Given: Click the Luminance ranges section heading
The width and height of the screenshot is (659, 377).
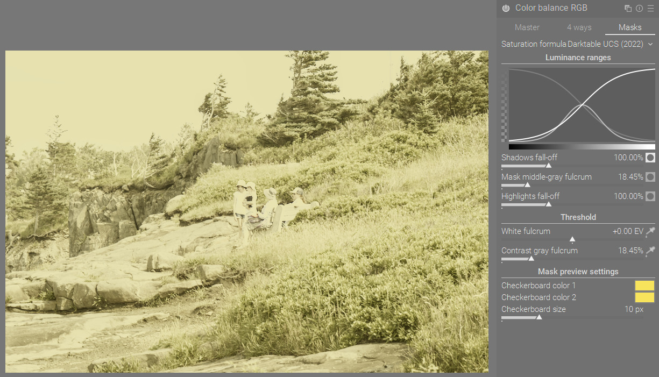Looking at the screenshot, I should (x=578, y=58).
